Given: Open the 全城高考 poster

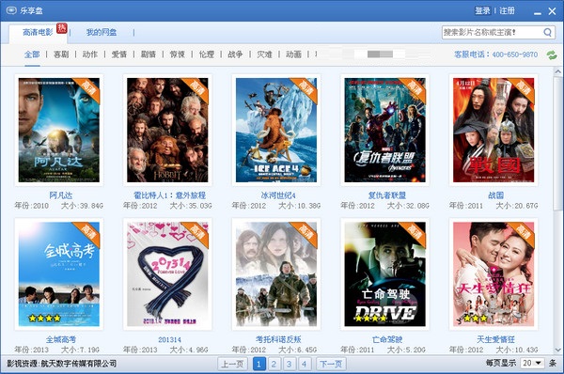Looking at the screenshot, I should tap(59, 274).
